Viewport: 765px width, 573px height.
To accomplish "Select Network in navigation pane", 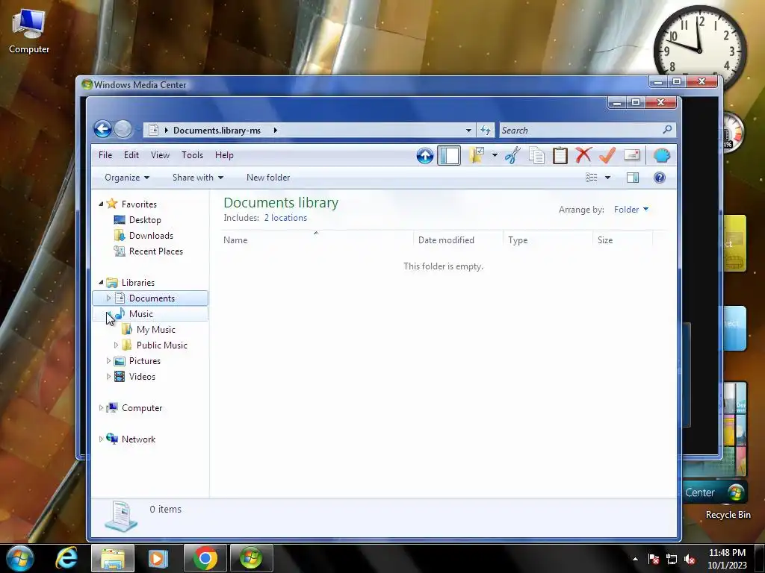I will point(138,439).
